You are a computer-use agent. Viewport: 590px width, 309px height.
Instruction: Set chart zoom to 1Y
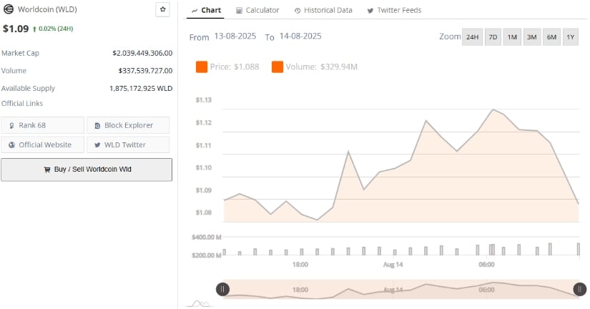point(571,37)
